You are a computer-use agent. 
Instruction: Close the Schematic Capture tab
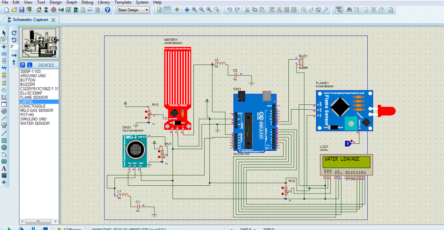[x=53, y=20]
